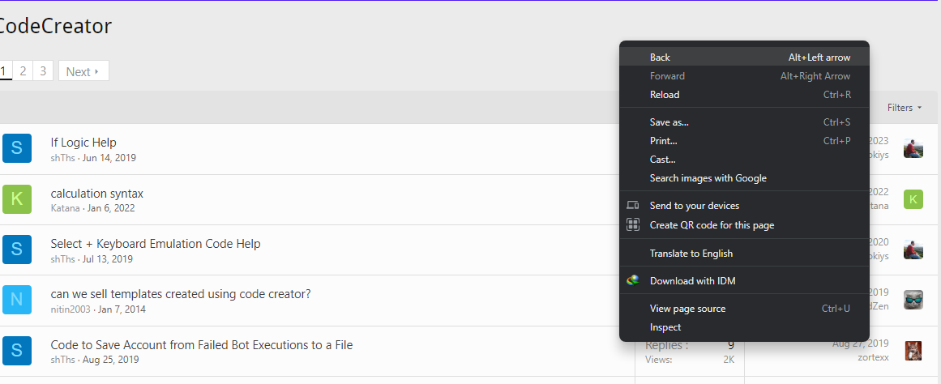This screenshot has height=384, width=941.
Task: Open the calculation syntax thread
Action: tap(97, 194)
